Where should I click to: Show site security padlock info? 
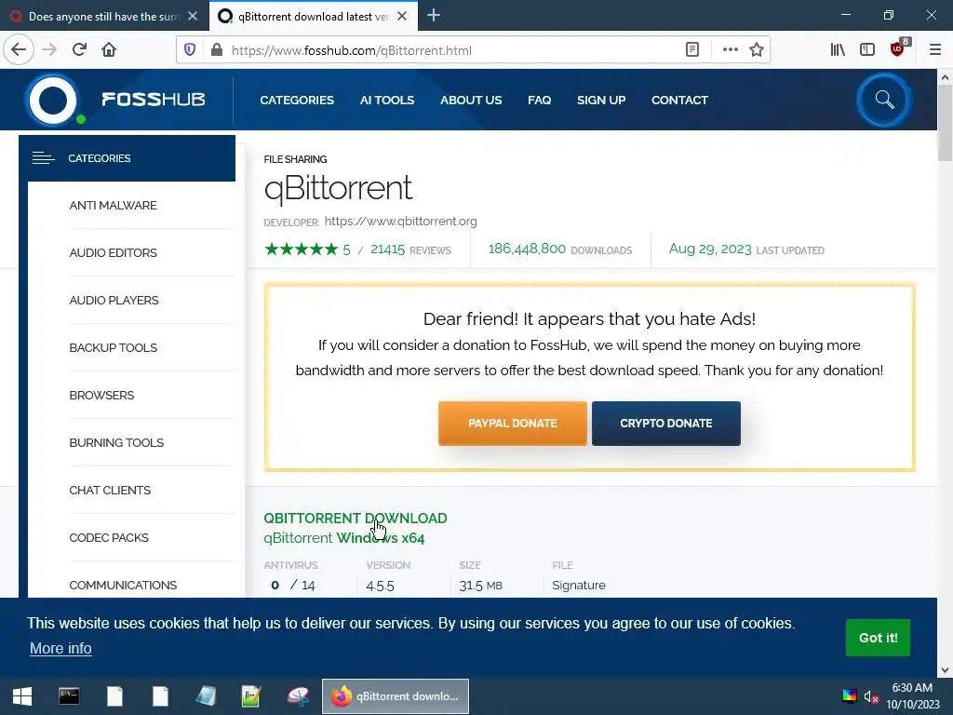pyautogui.click(x=216, y=50)
